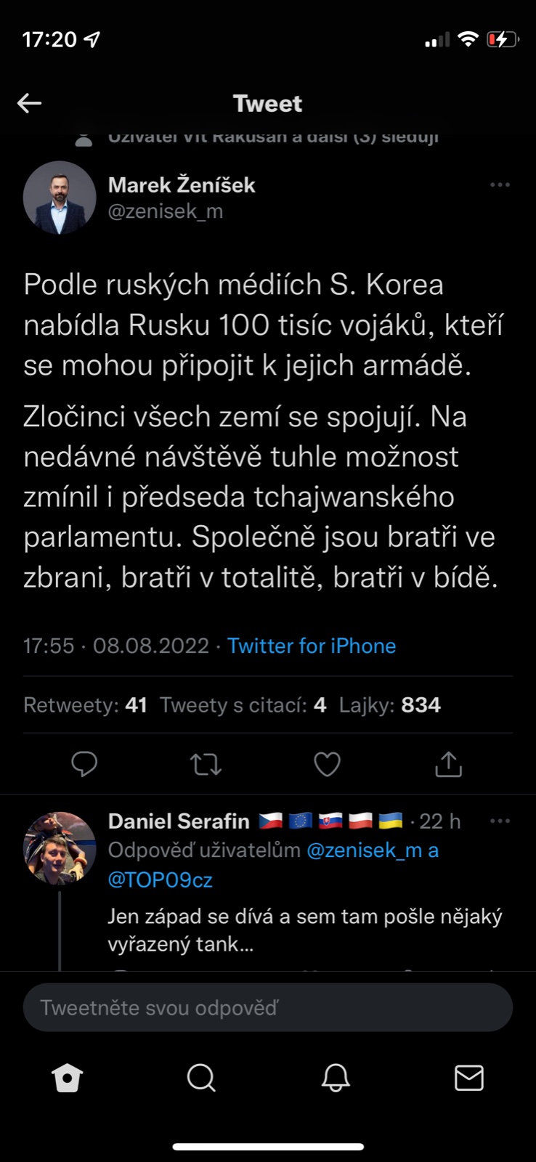Open the Home tab

68,1078
